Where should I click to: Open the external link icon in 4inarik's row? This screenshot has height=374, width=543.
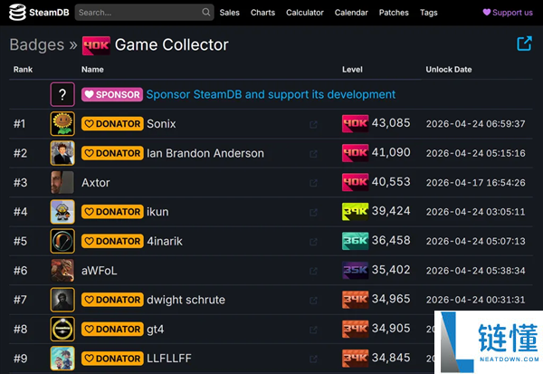[x=313, y=242]
